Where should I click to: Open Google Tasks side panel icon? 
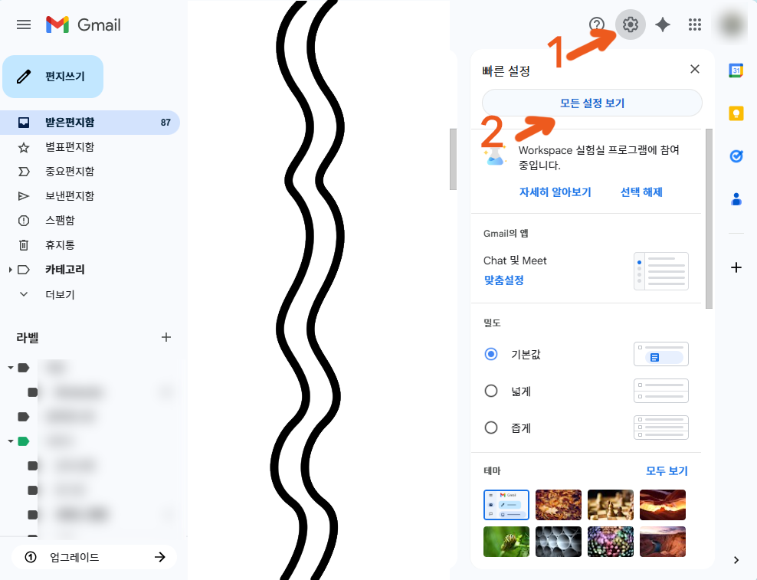pos(736,156)
